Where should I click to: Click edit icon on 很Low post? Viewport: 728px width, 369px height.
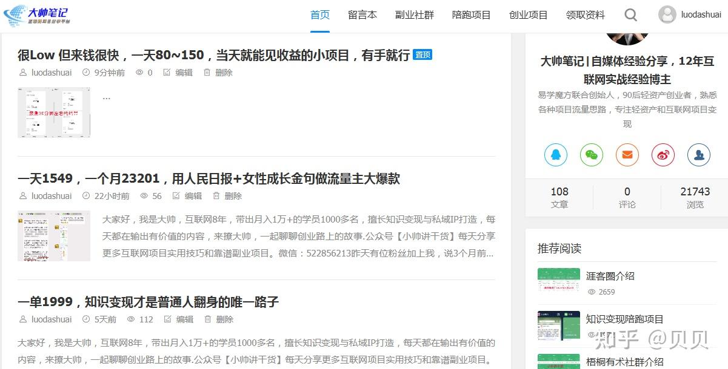click(x=167, y=73)
